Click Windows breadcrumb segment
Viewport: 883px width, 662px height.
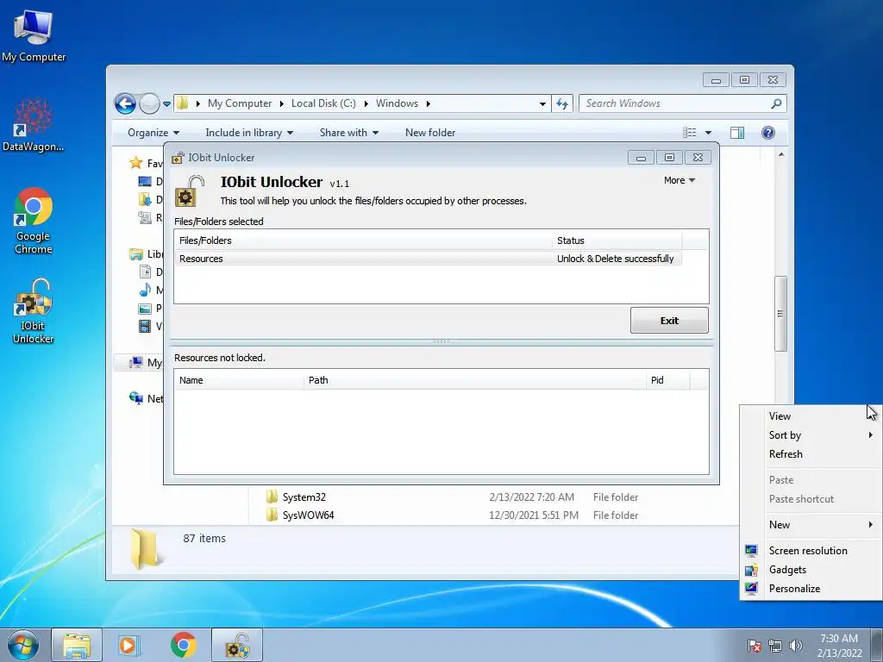pos(397,103)
